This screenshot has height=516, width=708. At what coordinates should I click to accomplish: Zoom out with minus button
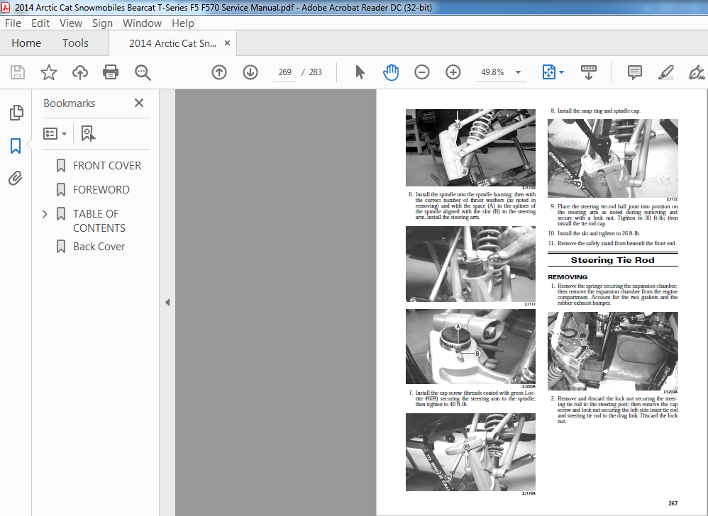pos(421,72)
